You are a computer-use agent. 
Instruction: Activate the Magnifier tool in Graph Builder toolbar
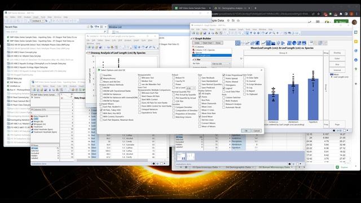pyautogui.click(x=274, y=33)
